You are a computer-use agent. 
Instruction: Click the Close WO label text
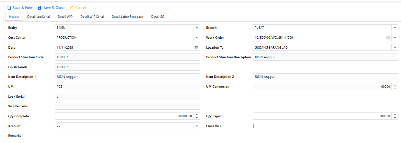(213, 126)
